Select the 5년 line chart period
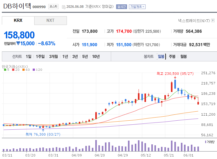The height and width of the screenshot is (159, 217). pos(85,56)
